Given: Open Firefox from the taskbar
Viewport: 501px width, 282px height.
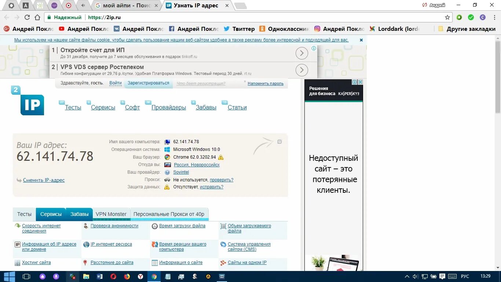Looking at the screenshot, I should 127,276.
